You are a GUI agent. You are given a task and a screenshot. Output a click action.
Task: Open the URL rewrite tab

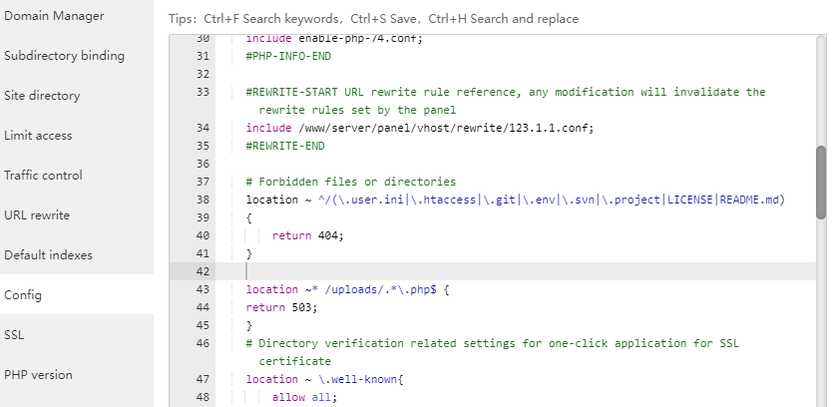(37, 215)
